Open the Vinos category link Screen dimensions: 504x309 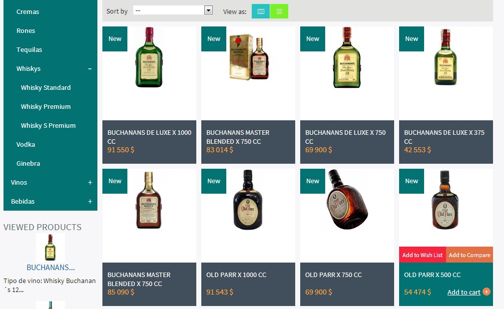tap(19, 182)
